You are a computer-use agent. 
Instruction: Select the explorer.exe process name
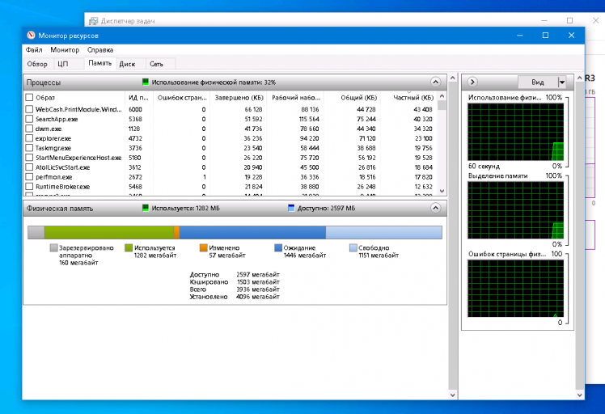point(53,138)
